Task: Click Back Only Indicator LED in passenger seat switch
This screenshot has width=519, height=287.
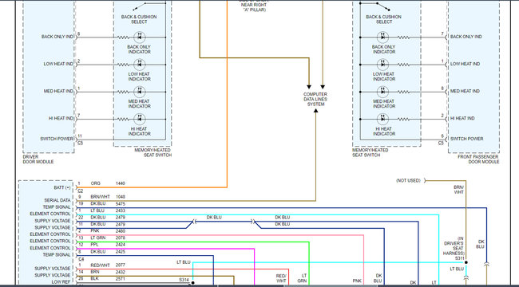Action: [x=383, y=37]
